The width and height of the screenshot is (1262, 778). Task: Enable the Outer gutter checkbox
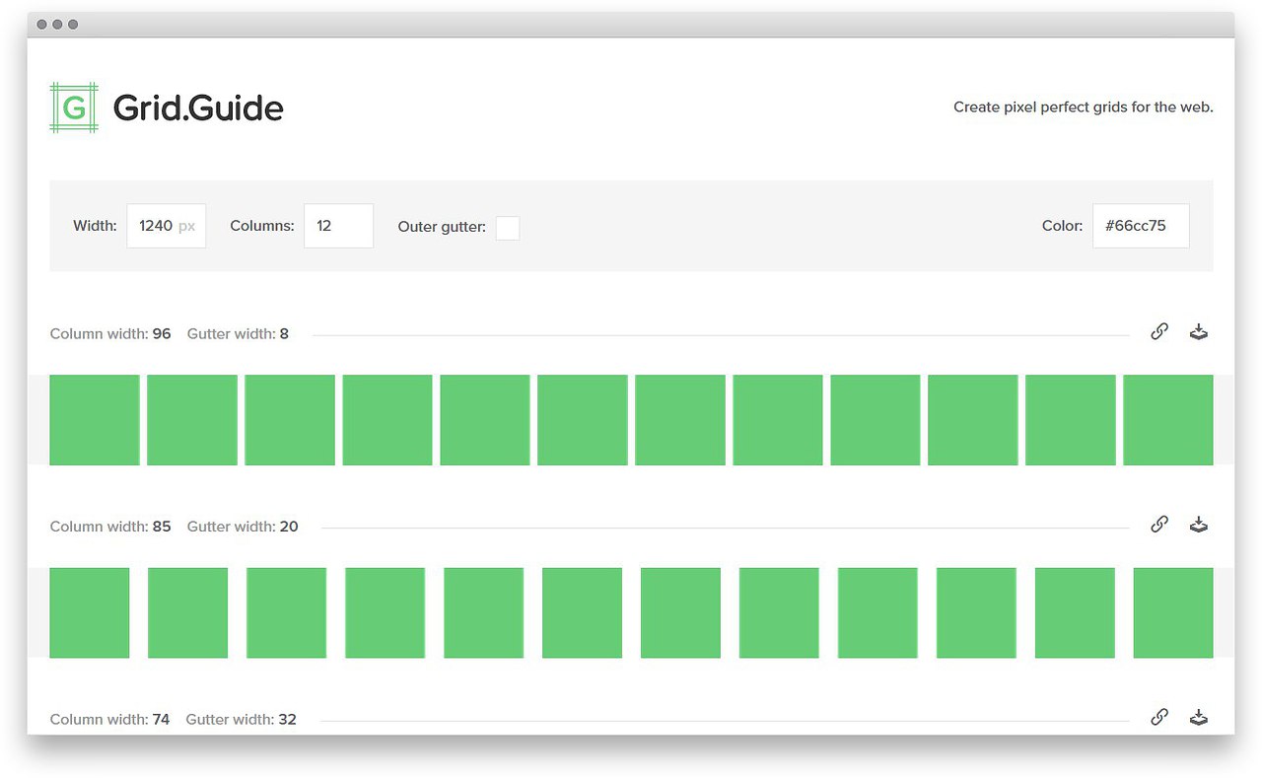[x=507, y=228]
